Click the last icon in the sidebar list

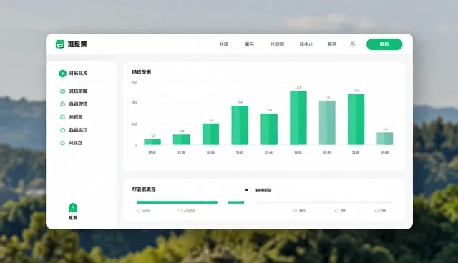tap(62, 143)
